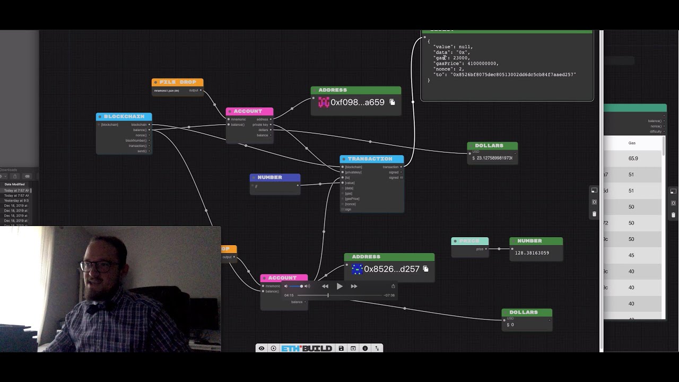
Task: Click the Gas column header in table
Action: 632,143
